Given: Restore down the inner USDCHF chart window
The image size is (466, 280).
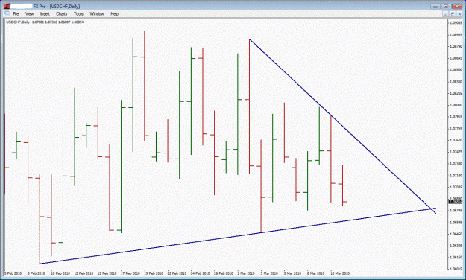Looking at the screenshot, I should coord(453,14).
